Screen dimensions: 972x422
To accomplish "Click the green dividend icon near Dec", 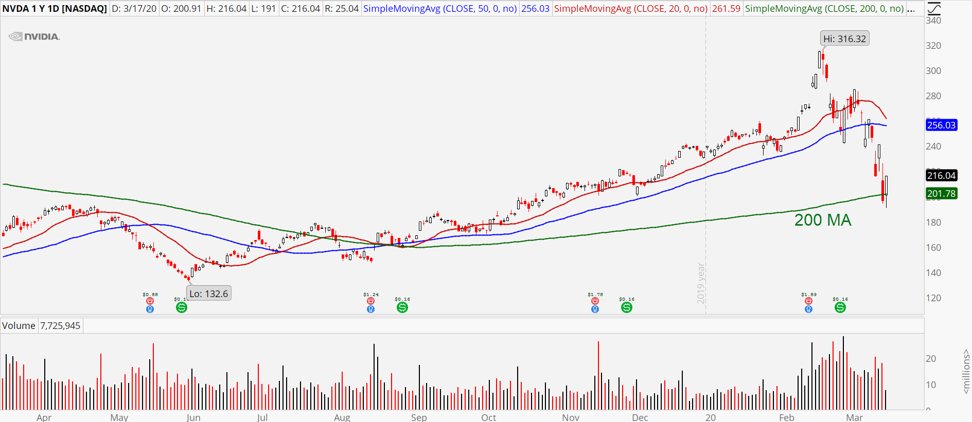I will [x=626, y=307].
